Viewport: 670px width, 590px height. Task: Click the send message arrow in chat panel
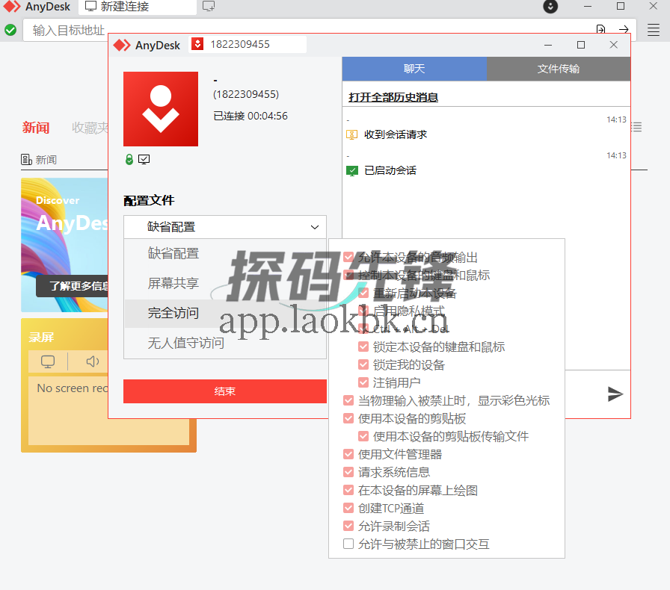615,394
